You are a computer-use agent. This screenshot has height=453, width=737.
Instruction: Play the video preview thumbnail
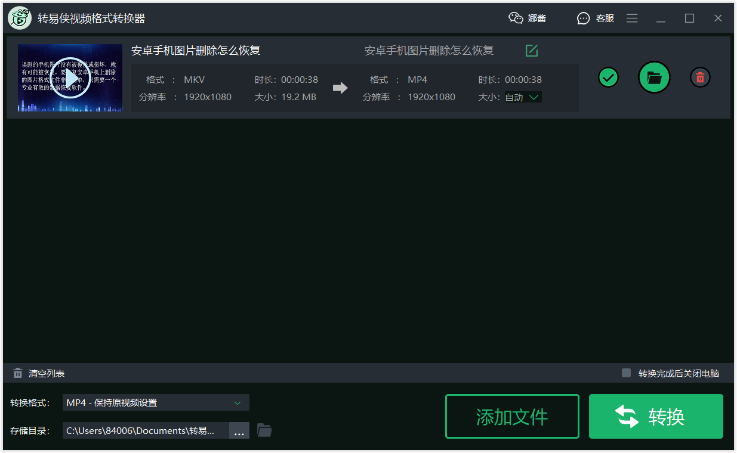pyautogui.click(x=70, y=78)
